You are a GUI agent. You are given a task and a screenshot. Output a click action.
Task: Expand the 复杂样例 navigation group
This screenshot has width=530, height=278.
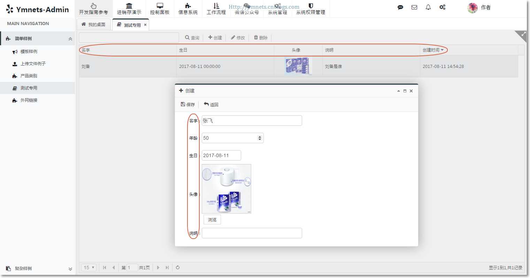[x=37, y=269]
